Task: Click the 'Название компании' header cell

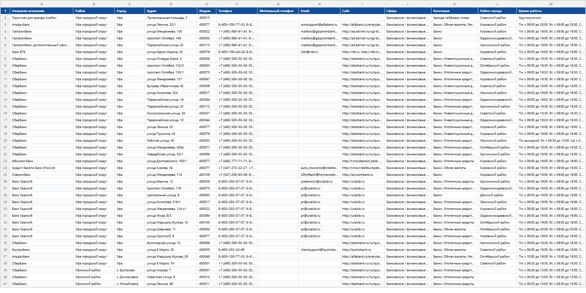Action: 42,11
